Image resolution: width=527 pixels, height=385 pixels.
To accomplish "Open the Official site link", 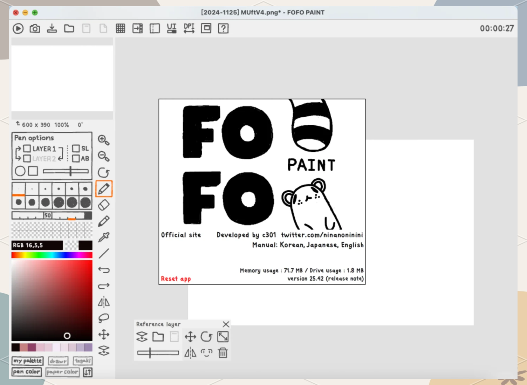I will click(181, 235).
